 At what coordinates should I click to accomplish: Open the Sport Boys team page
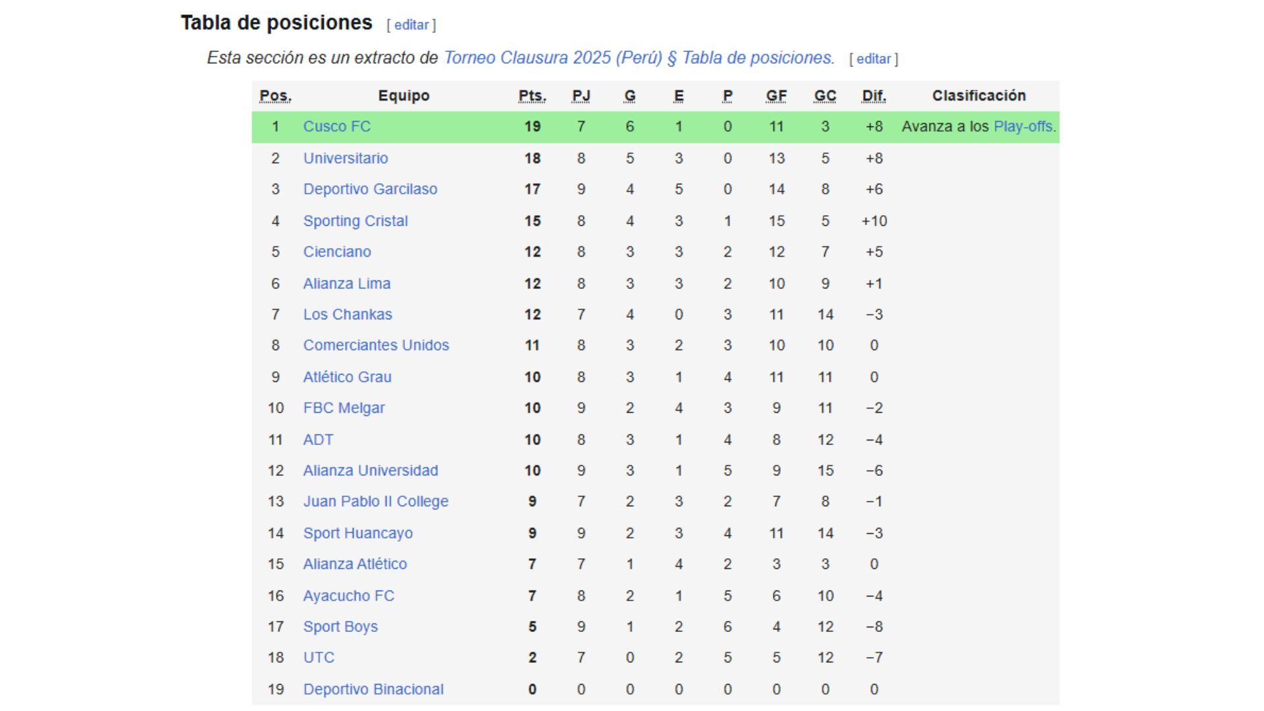[x=340, y=627]
